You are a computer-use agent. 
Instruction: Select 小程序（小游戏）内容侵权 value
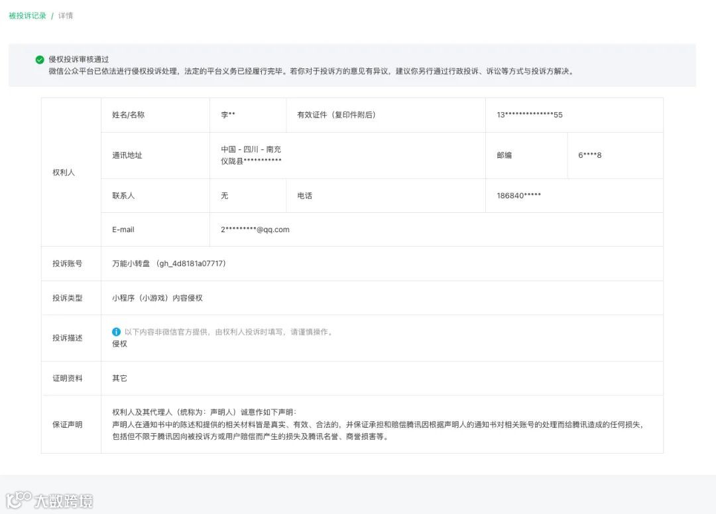point(158,298)
